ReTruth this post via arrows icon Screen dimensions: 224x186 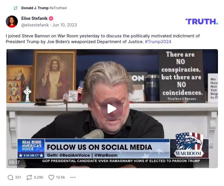pos(29,177)
